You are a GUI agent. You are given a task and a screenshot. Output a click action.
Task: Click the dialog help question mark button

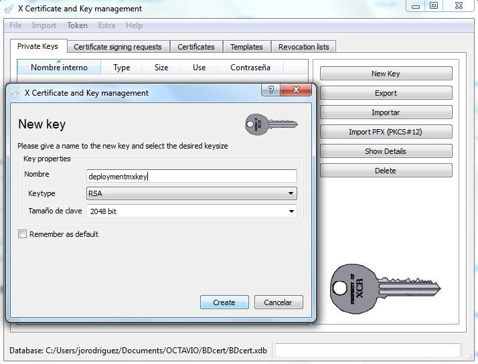coord(270,90)
